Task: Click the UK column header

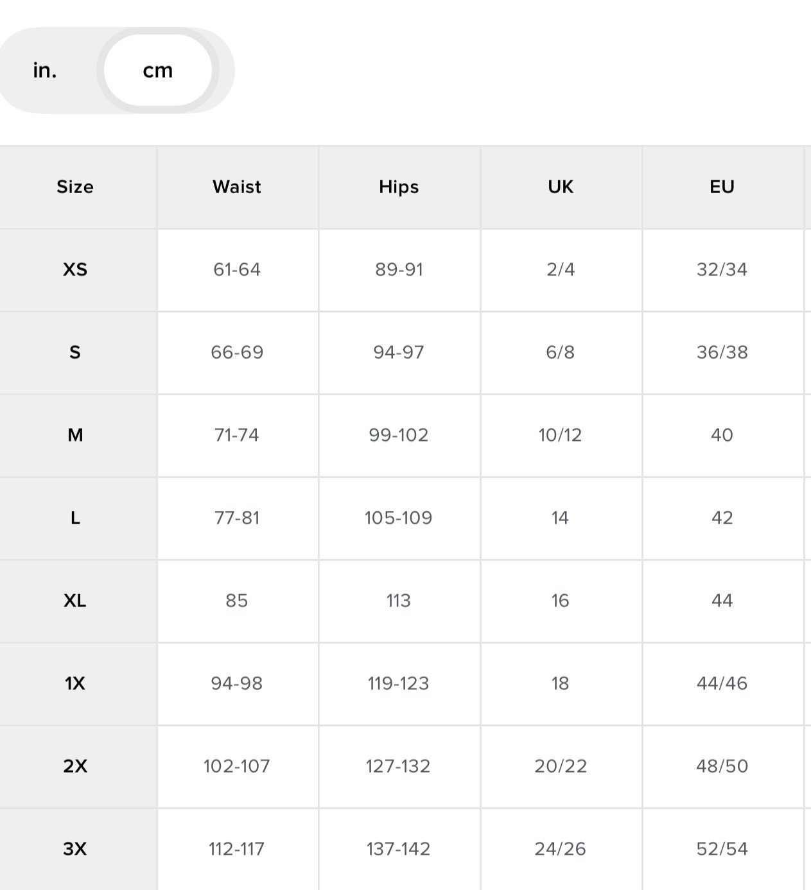Action: (561, 187)
